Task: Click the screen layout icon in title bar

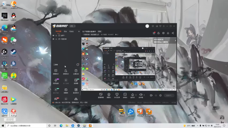Action: tap(157, 26)
